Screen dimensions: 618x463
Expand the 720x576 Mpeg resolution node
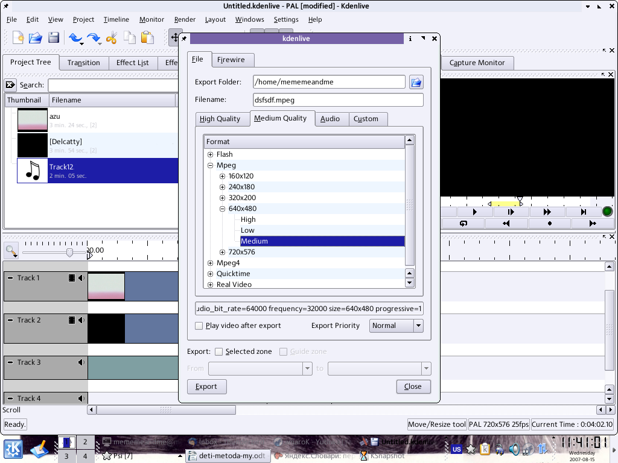[223, 252]
